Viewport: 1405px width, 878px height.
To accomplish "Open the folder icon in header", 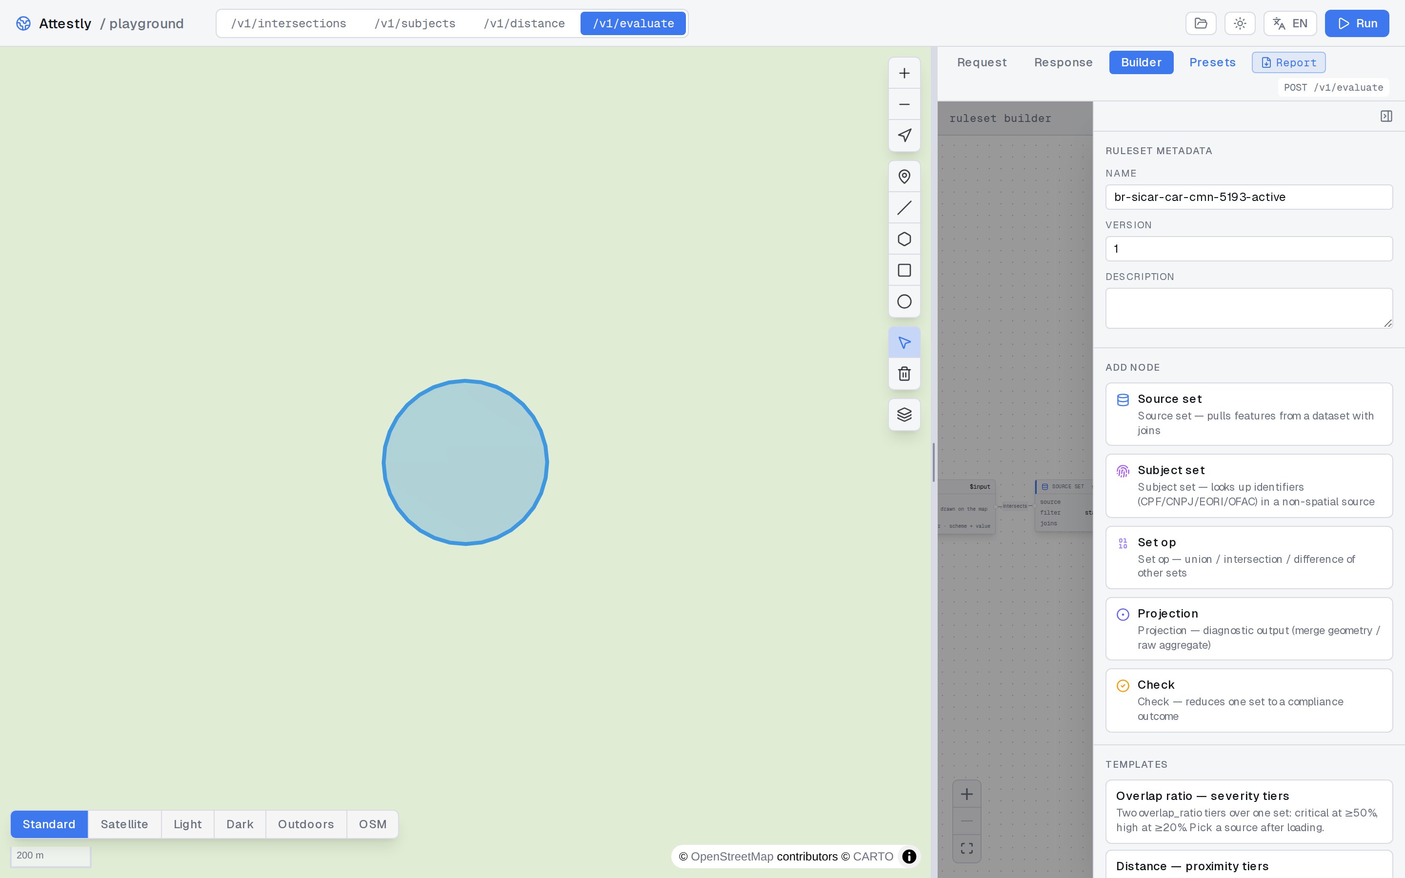I will click(x=1201, y=23).
